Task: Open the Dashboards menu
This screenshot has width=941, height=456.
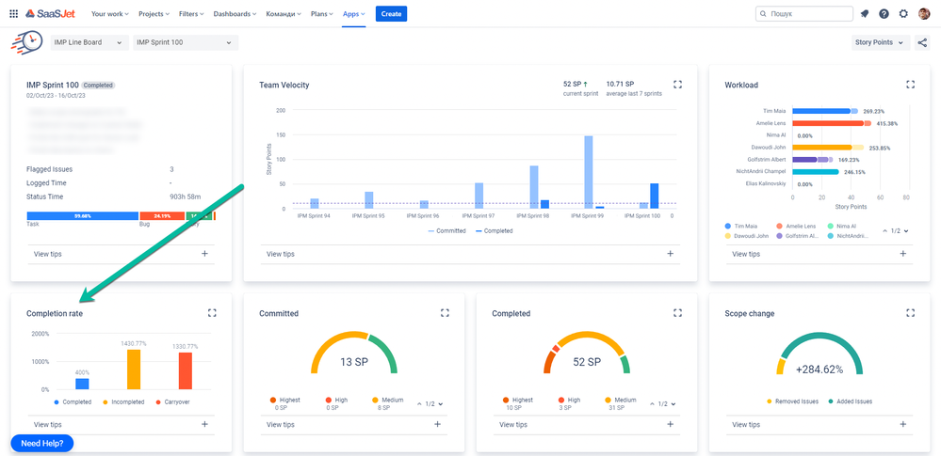Action: point(235,14)
